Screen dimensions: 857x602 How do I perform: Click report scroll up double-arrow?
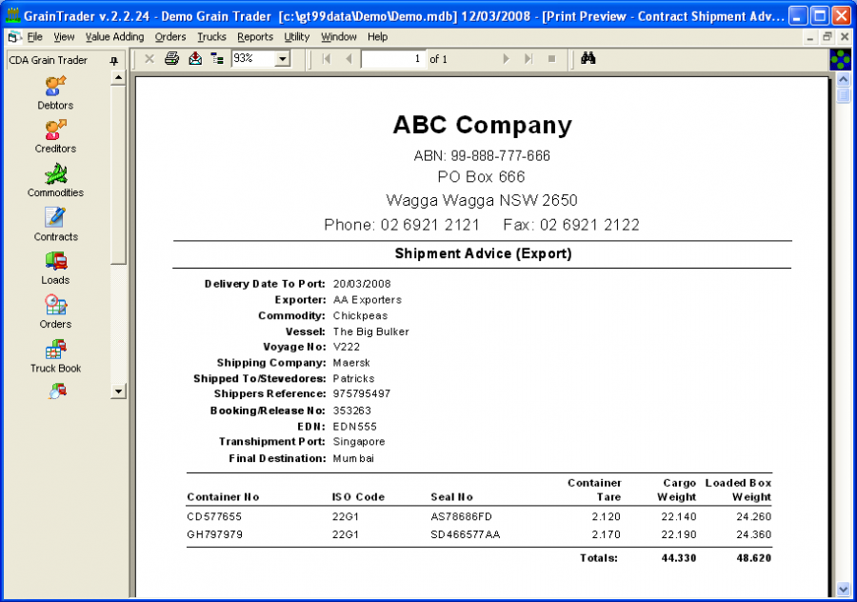(x=844, y=80)
